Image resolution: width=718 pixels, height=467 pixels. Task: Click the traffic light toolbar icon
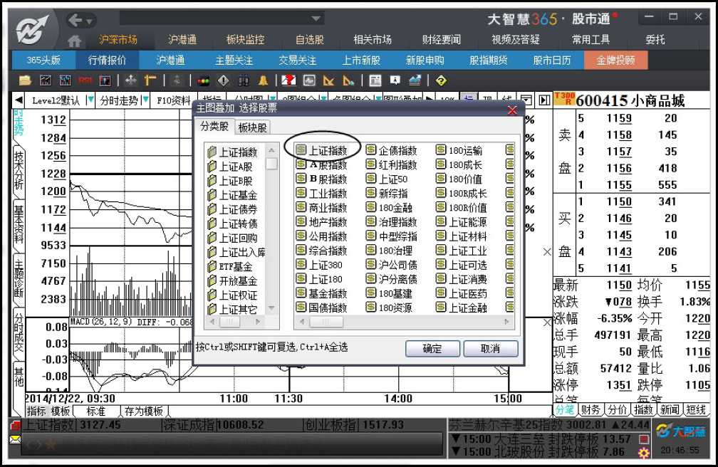[x=203, y=81]
